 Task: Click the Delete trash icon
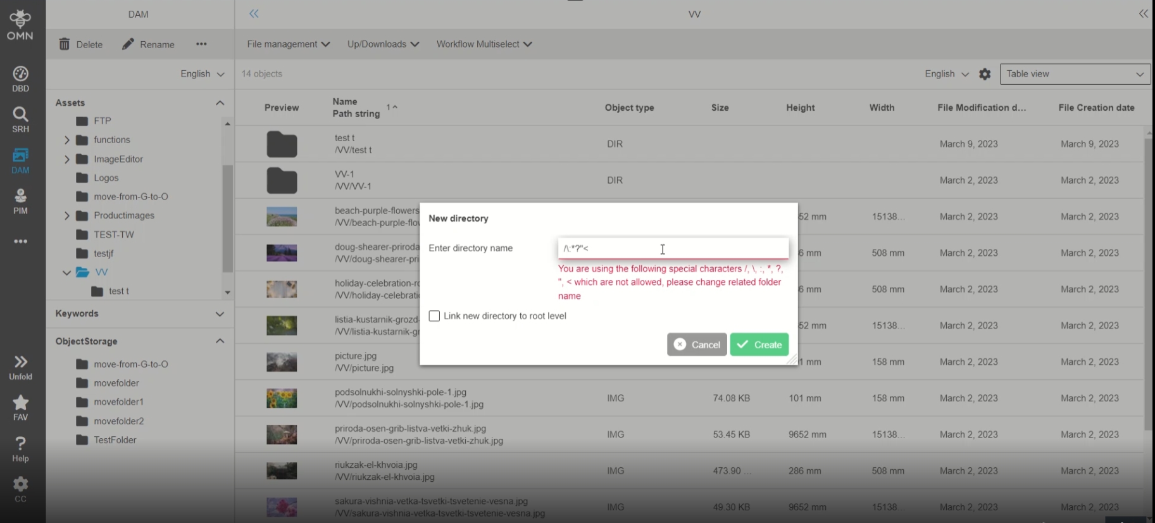pos(65,44)
